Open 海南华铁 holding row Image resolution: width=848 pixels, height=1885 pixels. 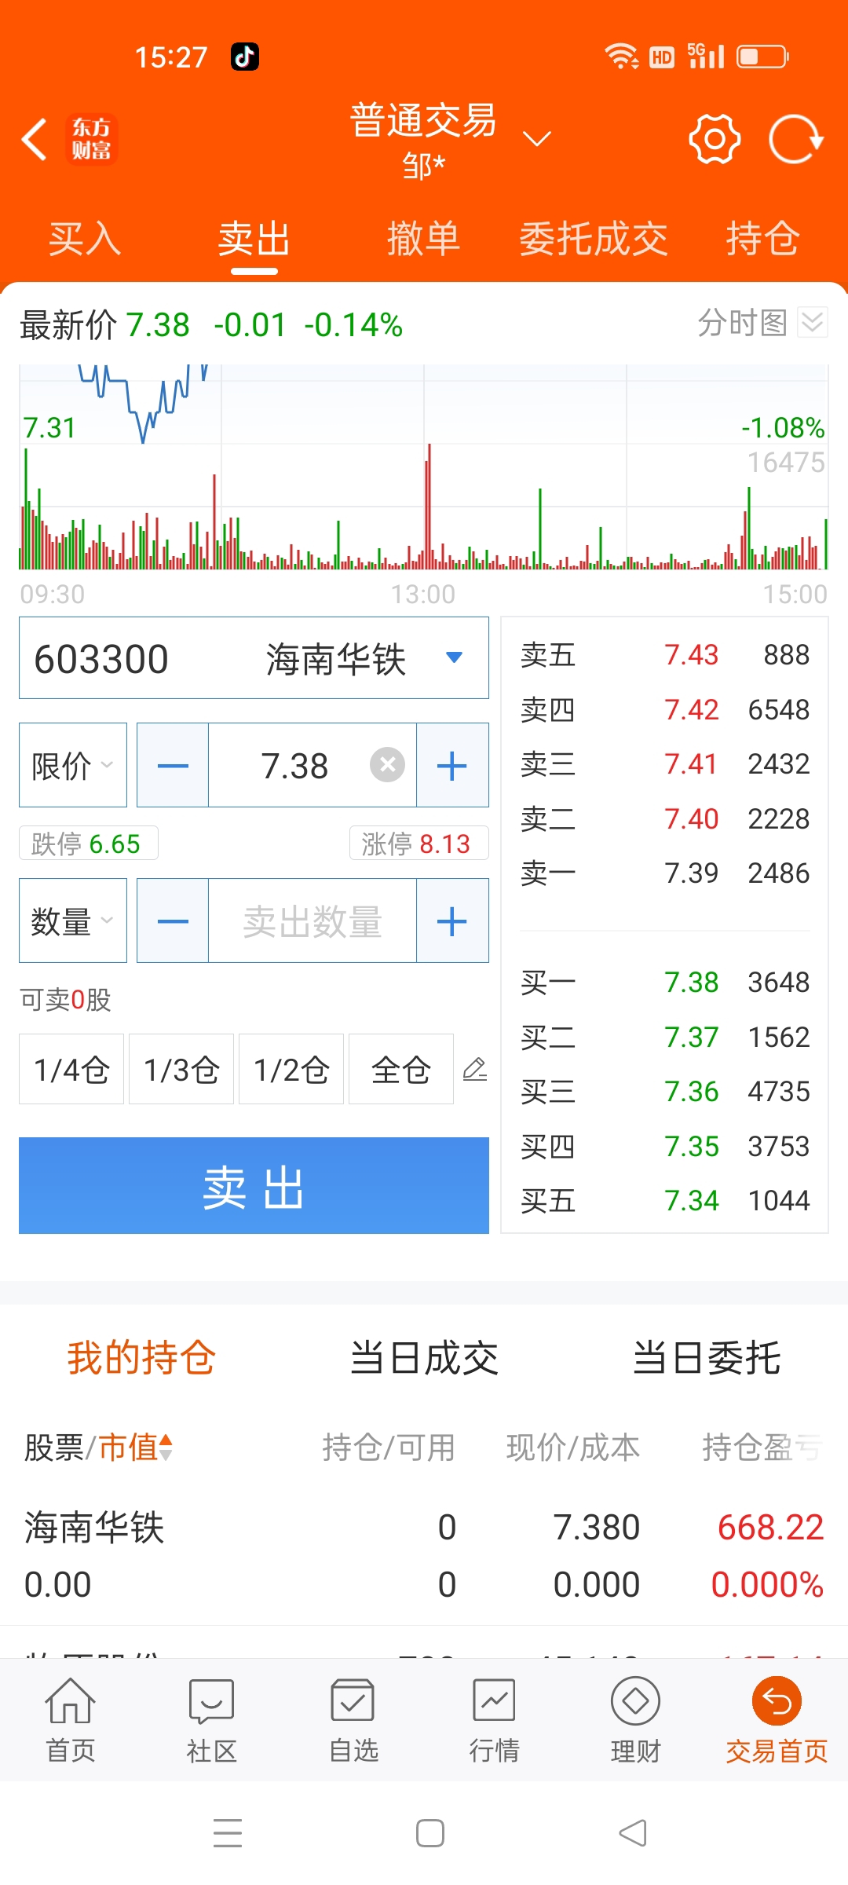pyautogui.click(x=424, y=1555)
